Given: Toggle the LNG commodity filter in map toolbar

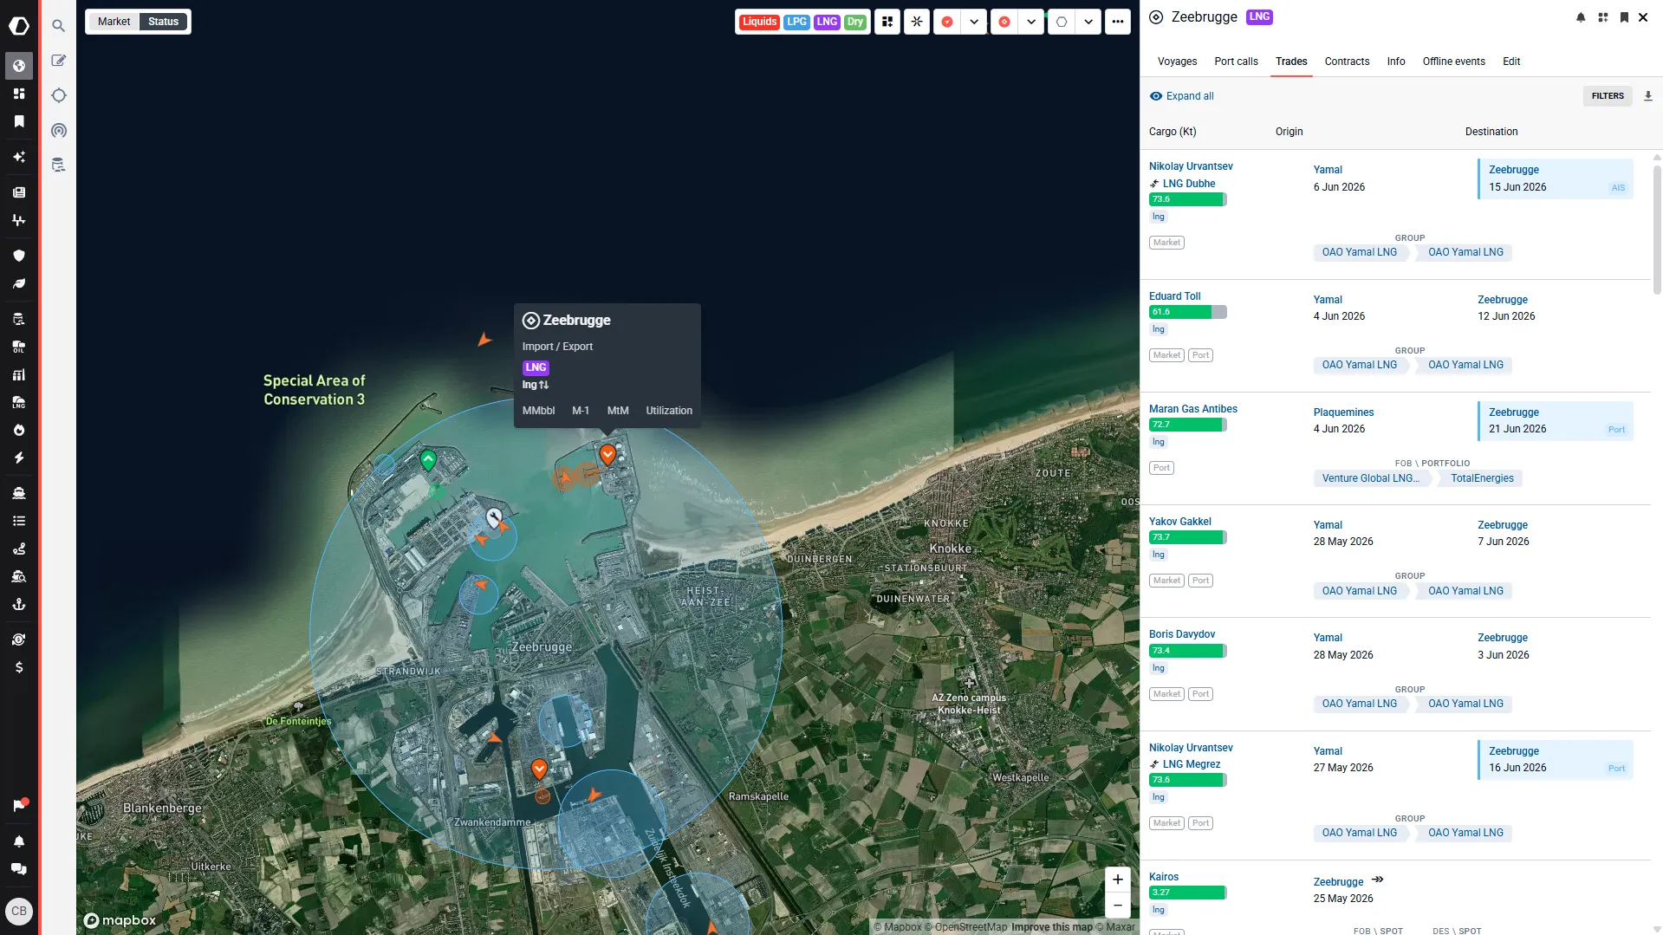Looking at the screenshot, I should coord(828,22).
